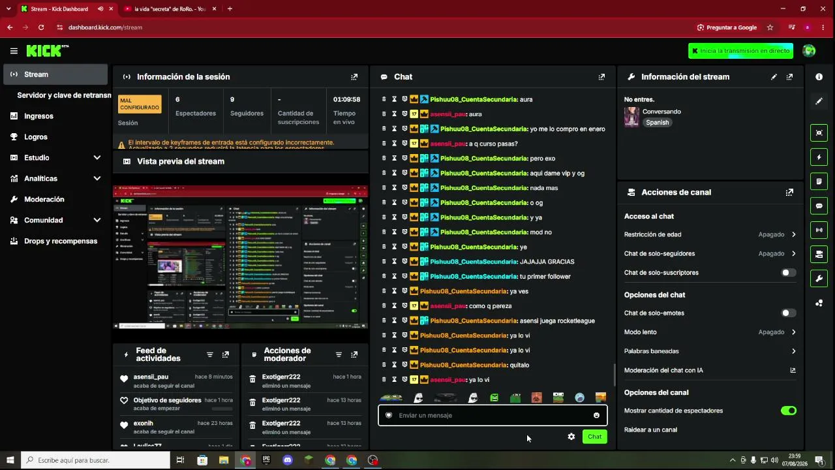Ban the sender of 'quitalo'

coord(404,365)
